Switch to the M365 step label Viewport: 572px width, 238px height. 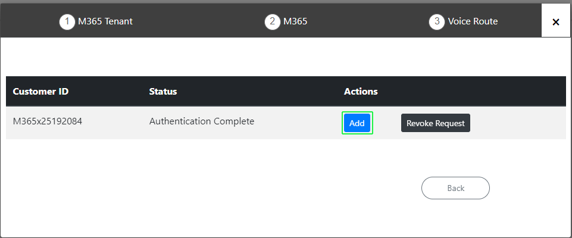[295, 21]
